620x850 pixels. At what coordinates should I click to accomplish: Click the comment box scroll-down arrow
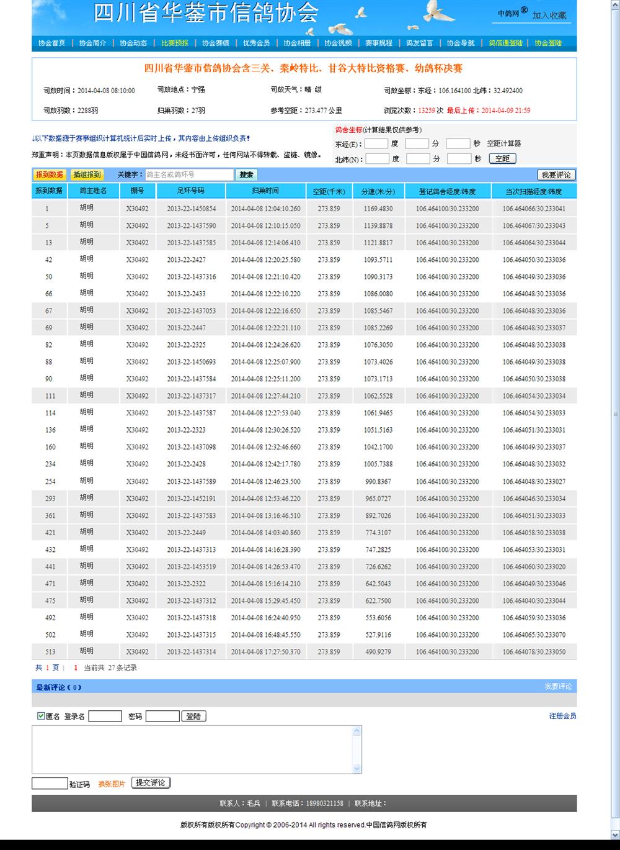click(356, 768)
